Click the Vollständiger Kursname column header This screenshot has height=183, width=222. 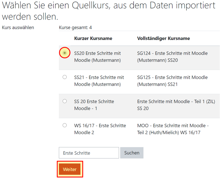[164, 38]
